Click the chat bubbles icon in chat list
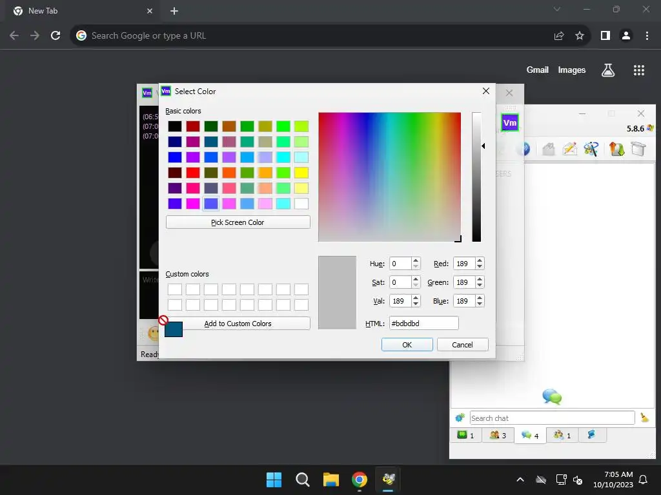The height and width of the screenshot is (495, 661). point(552,396)
